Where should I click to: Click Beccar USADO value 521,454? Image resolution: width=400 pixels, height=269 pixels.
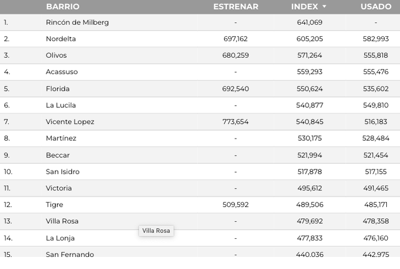point(376,155)
